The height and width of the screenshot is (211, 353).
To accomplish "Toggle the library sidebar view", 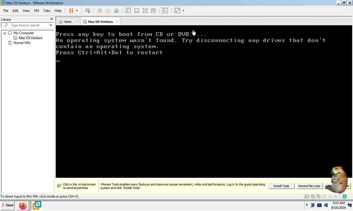I will point(128,11).
